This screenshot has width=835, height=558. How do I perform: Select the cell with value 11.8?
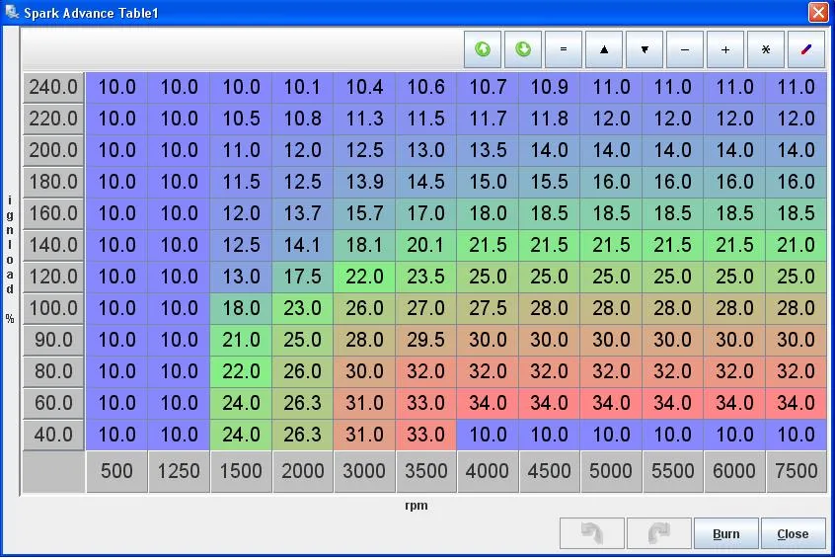tap(549, 119)
